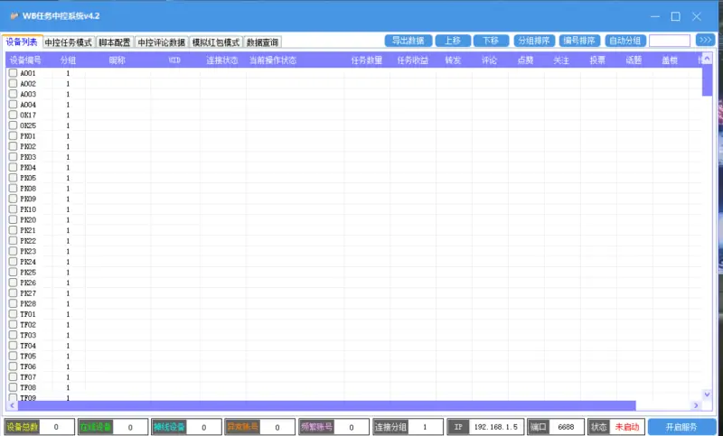Click the app icon in title bar
Image resolution: width=723 pixels, height=436 pixels.
(x=14, y=16)
